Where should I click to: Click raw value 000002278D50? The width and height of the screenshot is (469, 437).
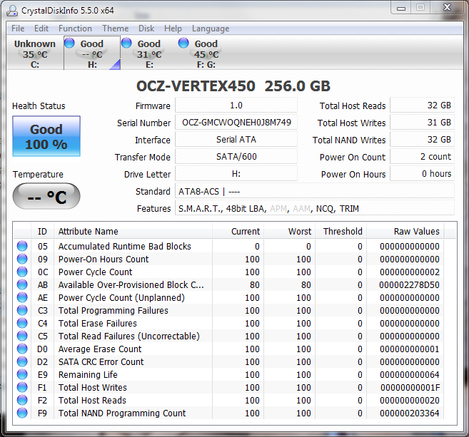pos(409,284)
